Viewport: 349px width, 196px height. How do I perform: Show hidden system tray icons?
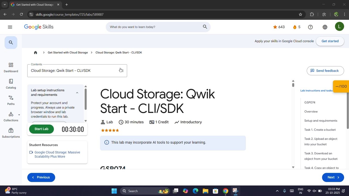[277, 191]
